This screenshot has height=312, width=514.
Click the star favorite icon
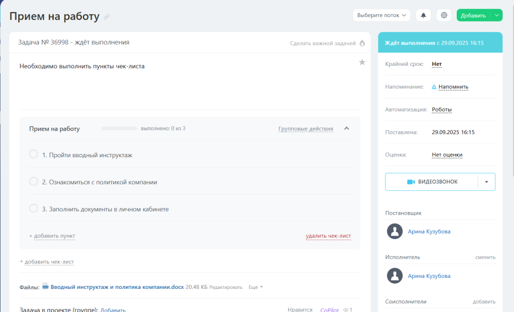pyautogui.click(x=362, y=62)
